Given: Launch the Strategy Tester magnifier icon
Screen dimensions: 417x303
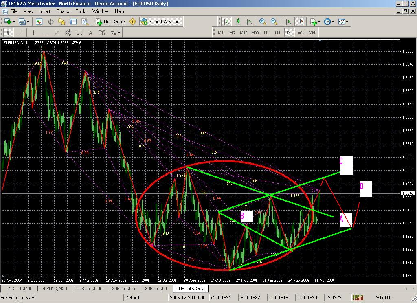Looking at the screenshot, I should point(85,22).
